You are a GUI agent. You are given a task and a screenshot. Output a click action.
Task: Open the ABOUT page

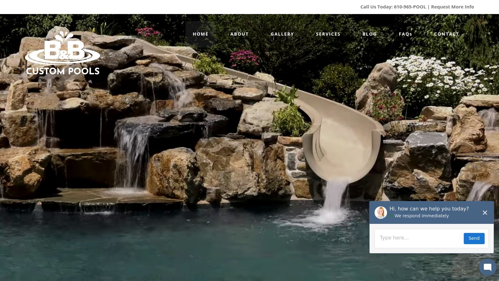click(239, 34)
